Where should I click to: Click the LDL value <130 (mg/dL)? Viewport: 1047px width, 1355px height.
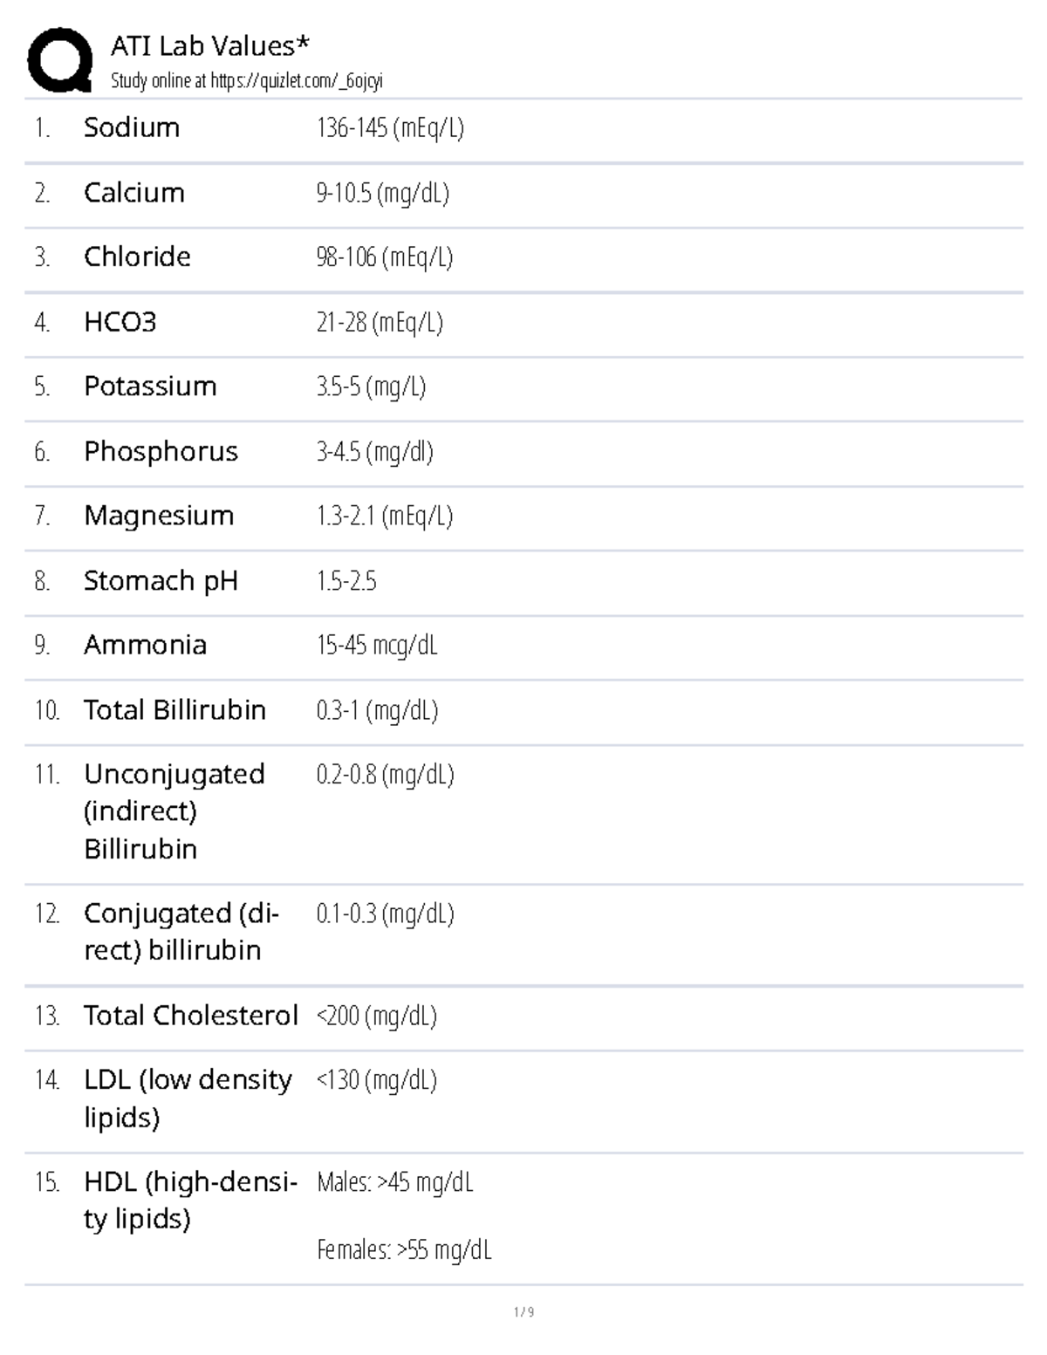point(376,1080)
